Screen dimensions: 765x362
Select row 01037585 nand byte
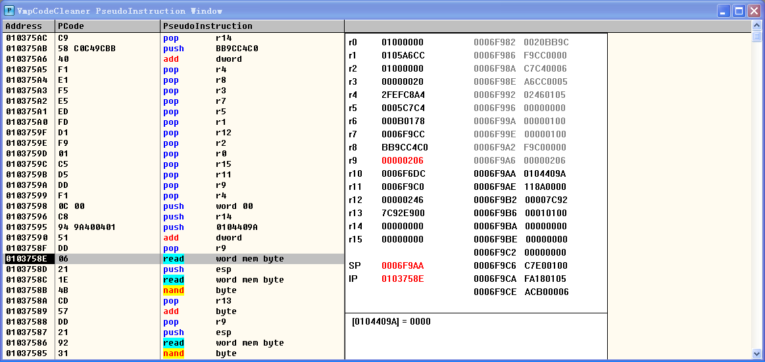click(x=174, y=353)
